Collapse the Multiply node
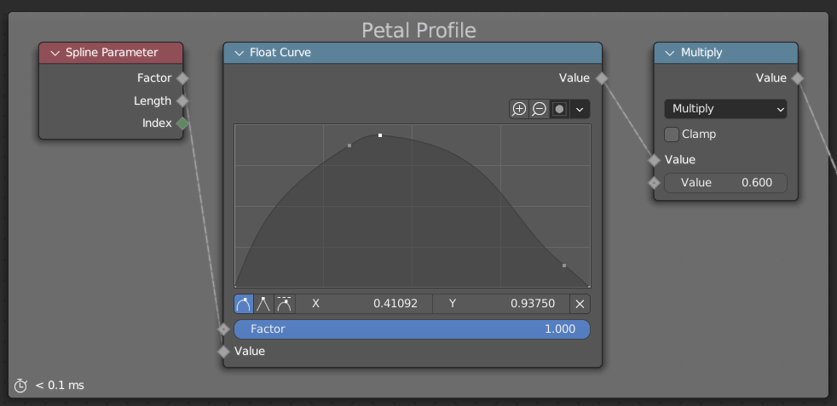 pos(670,53)
